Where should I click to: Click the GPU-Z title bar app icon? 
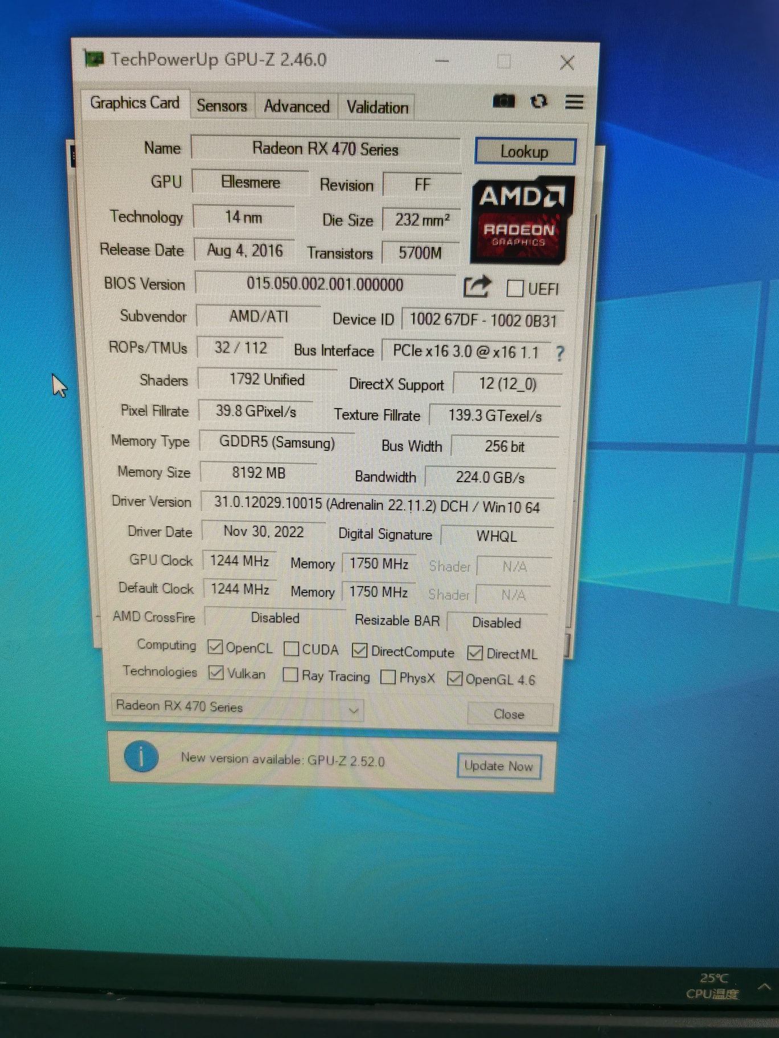[x=94, y=59]
